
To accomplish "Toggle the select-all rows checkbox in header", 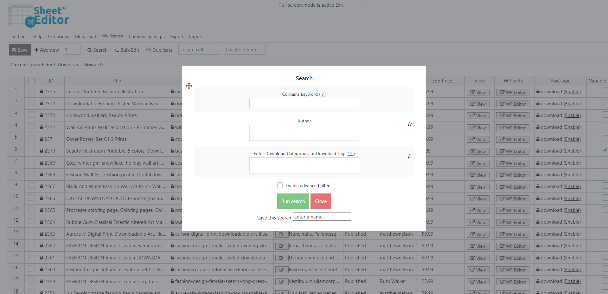I will click(x=31, y=81).
